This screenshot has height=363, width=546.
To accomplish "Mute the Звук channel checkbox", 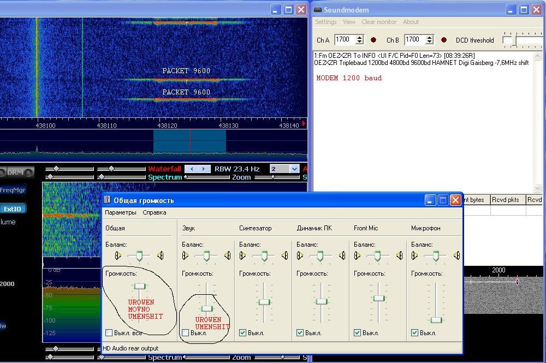I will pos(186,332).
